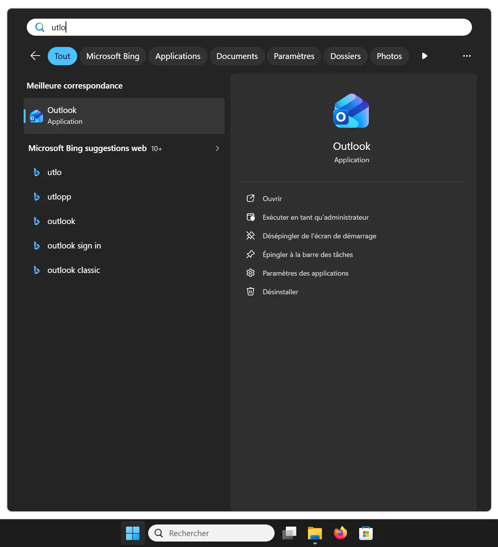Click the search field containing utlo
The image size is (498, 547).
[x=249, y=27]
